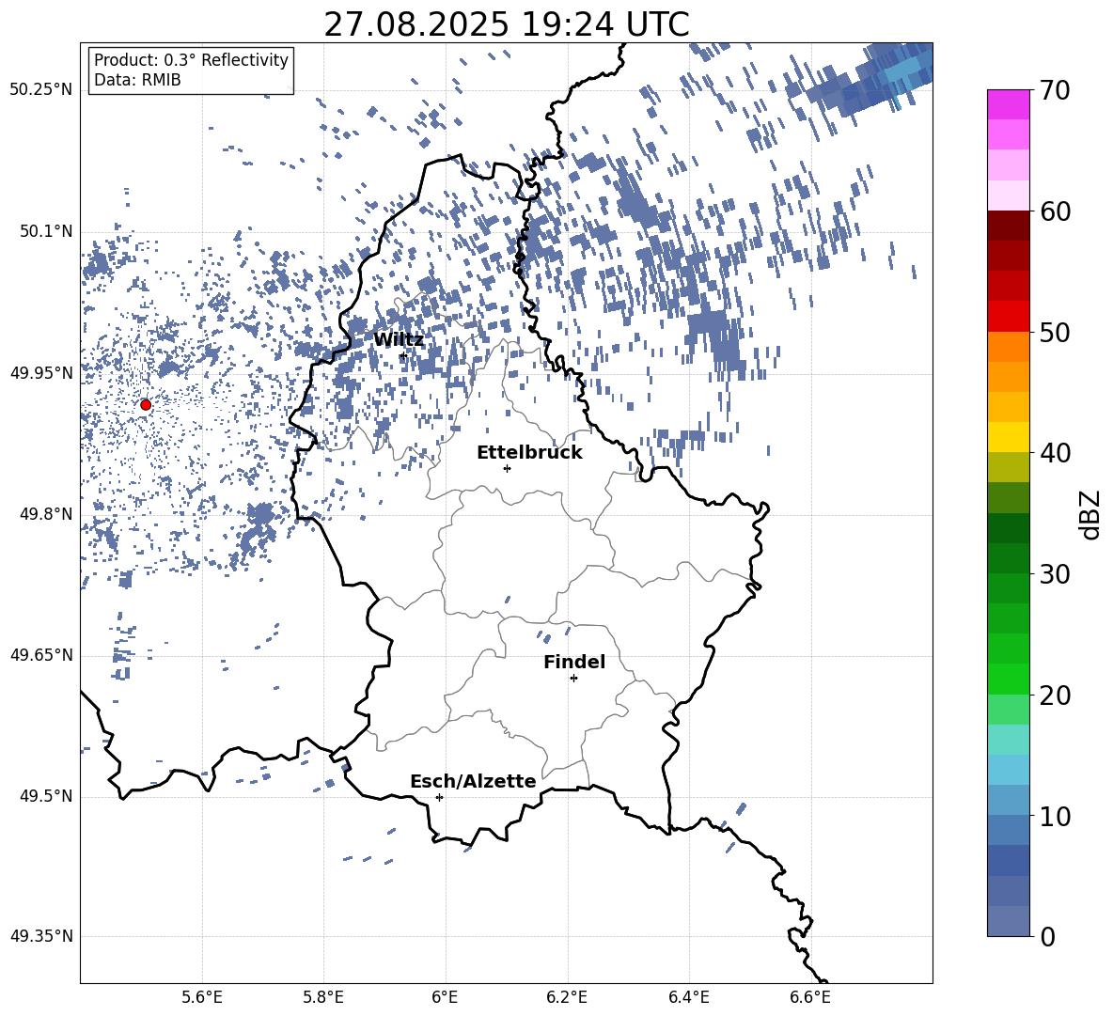Click the 6.4°E longitude label
The image size is (1113, 1016).
[x=688, y=997]
